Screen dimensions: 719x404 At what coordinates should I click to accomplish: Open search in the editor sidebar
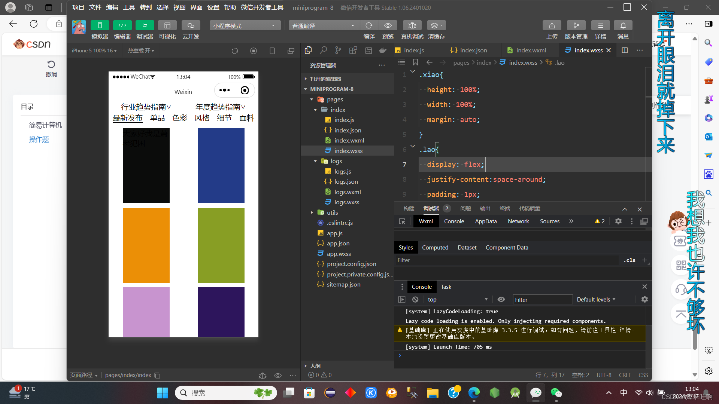[323, 50]
